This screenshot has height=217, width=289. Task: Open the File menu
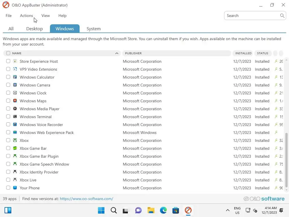point(8,16)
